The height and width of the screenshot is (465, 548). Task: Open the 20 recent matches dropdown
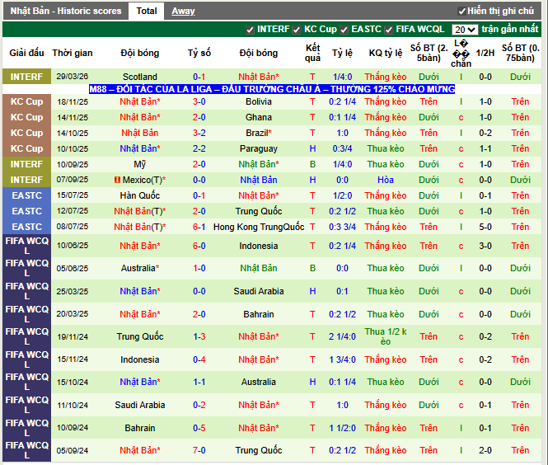465,30
